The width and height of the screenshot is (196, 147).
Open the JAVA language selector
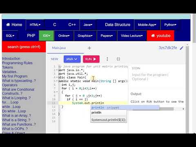(x=72, y=59)
